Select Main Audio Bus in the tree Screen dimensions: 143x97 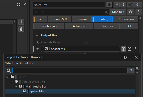pos(36,87)
